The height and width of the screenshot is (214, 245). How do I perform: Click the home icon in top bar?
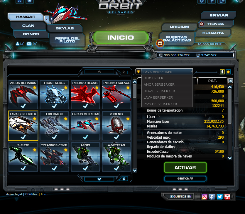pos(20,1)
